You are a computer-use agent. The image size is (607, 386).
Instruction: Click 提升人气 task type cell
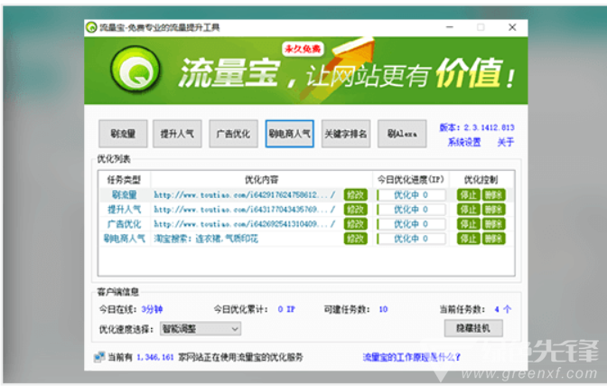[x=125, y=210]
